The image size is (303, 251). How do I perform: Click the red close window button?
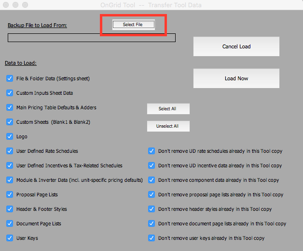[6, 5]
